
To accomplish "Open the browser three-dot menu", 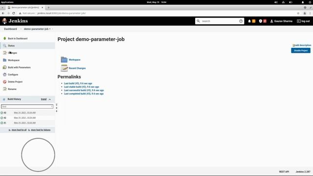I will [310, 13].
